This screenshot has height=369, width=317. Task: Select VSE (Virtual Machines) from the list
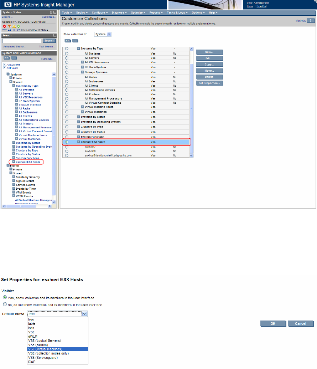pyautogui.click(x=58, y=349)
